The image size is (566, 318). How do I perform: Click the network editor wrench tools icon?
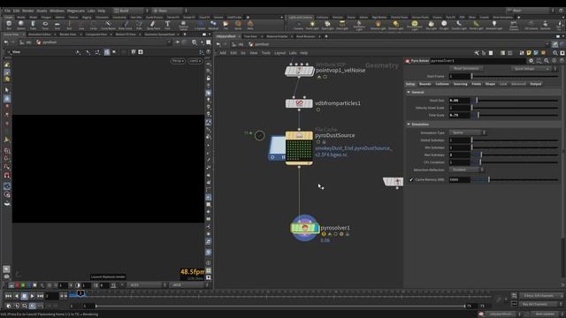click(477, 53)
